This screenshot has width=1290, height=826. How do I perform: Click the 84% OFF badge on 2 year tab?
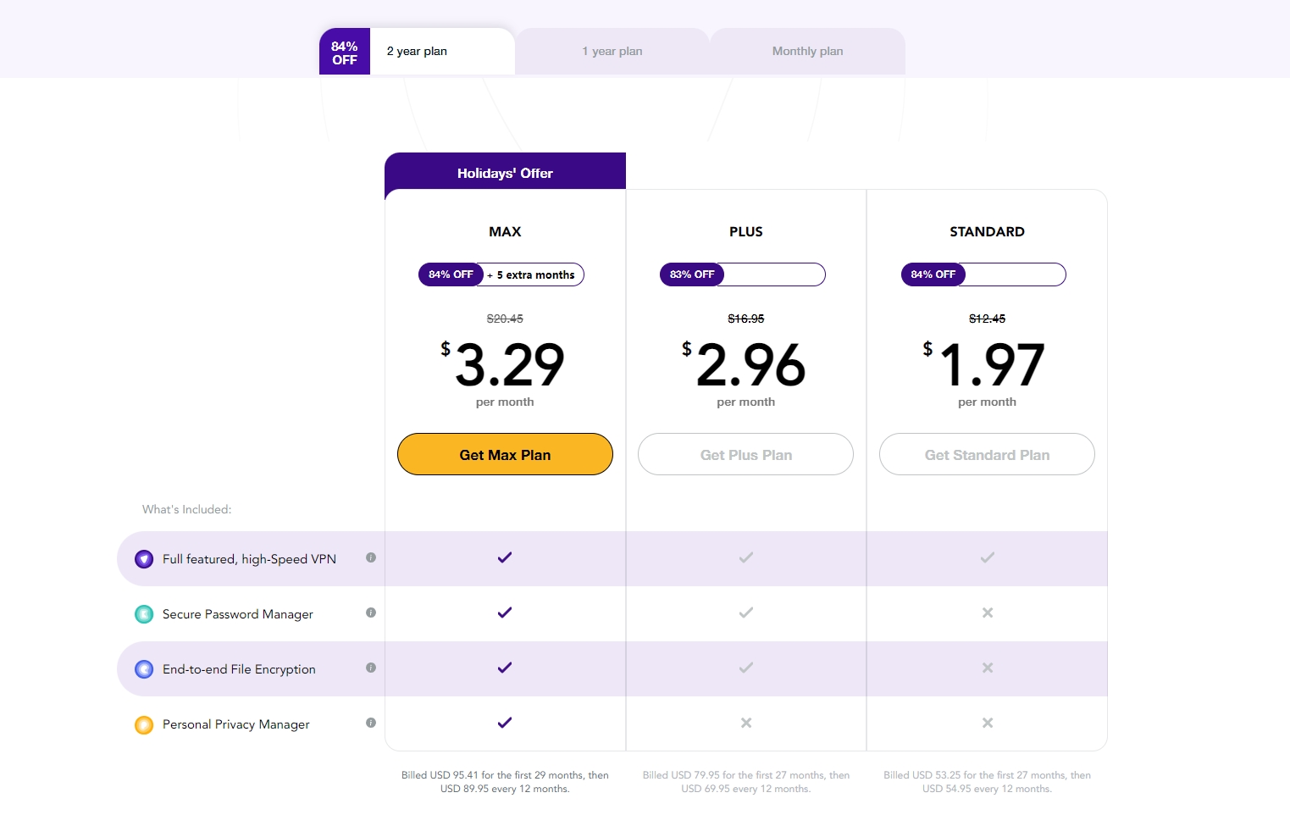coord(345,53)
